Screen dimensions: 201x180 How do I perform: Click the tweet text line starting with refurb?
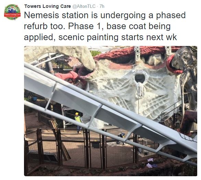(97, 26)
